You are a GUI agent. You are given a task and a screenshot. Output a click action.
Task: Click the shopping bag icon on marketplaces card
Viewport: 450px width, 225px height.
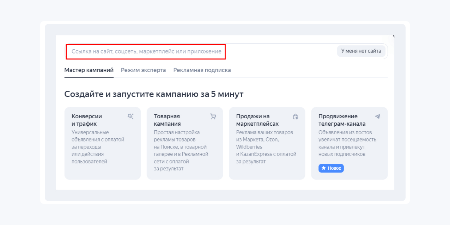point(296,117)
